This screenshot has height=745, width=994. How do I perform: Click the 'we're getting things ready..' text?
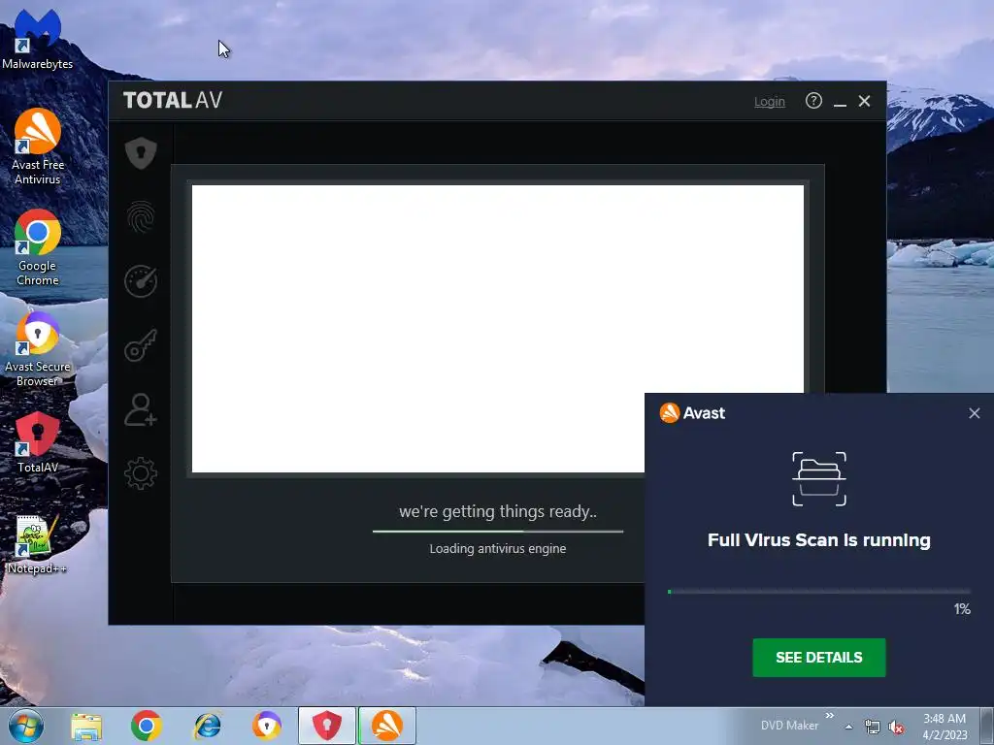498,511
